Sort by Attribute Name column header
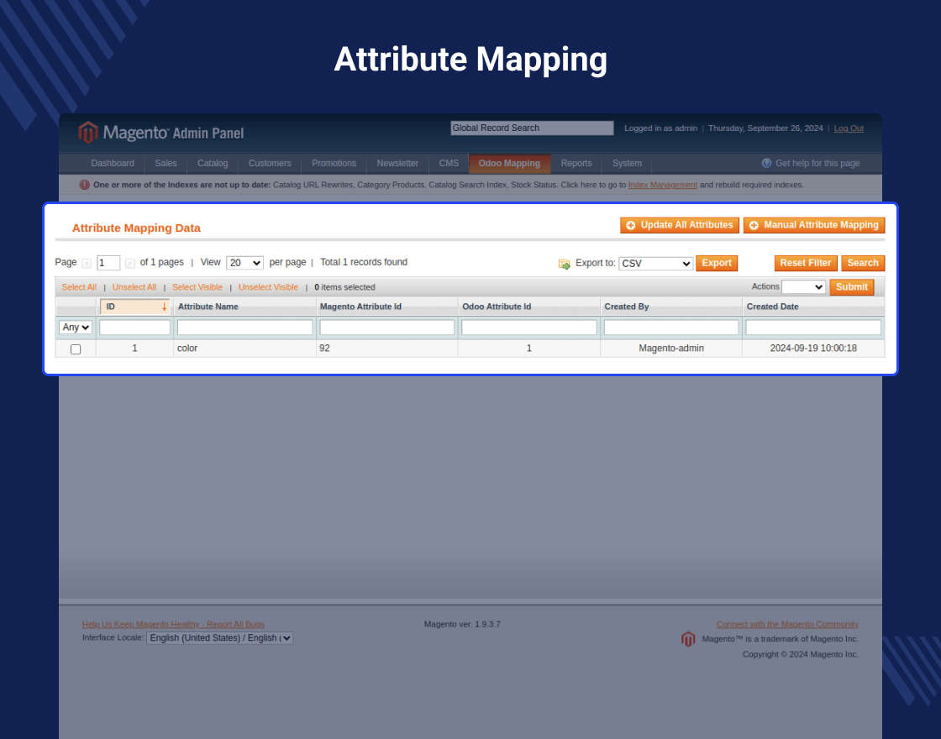The image size is (941, 739). (x=208, y=307)
